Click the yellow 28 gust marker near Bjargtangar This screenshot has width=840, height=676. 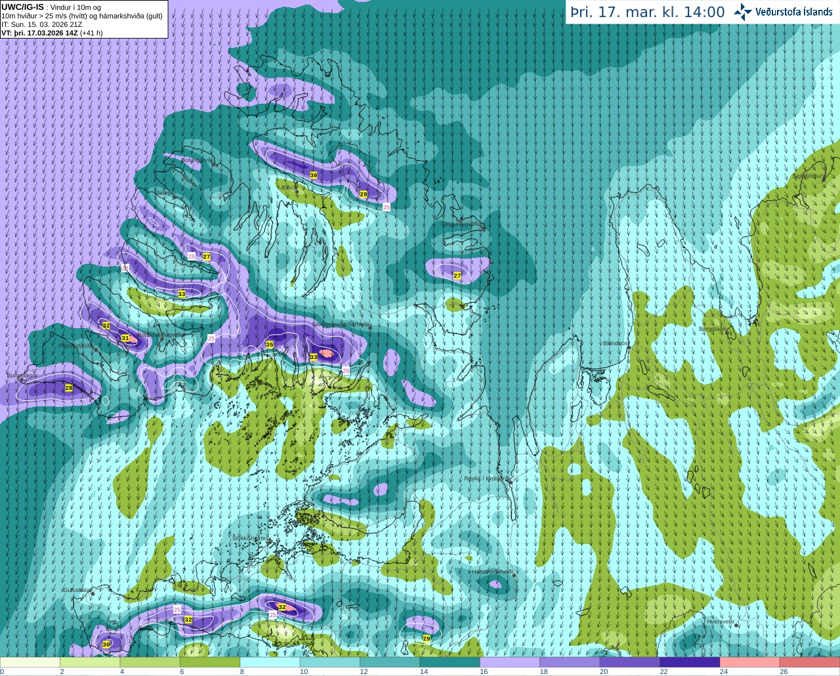tap(69, 388)
